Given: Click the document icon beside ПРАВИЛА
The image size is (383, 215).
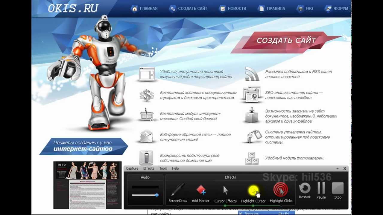Looking at the screenshot, I should (261, 9).
